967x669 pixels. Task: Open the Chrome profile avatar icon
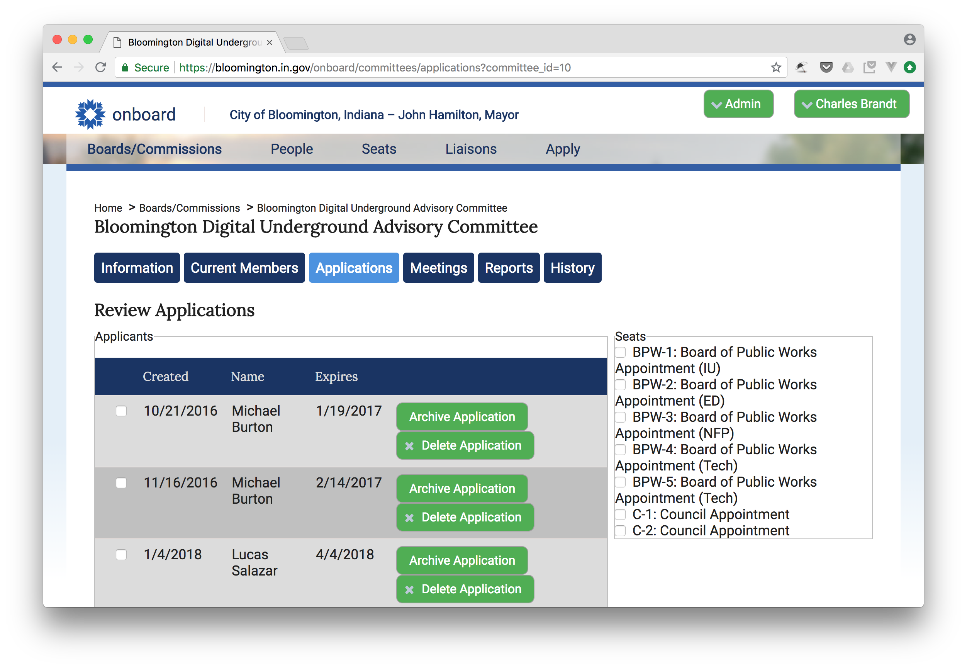click(x=909, y=40)
